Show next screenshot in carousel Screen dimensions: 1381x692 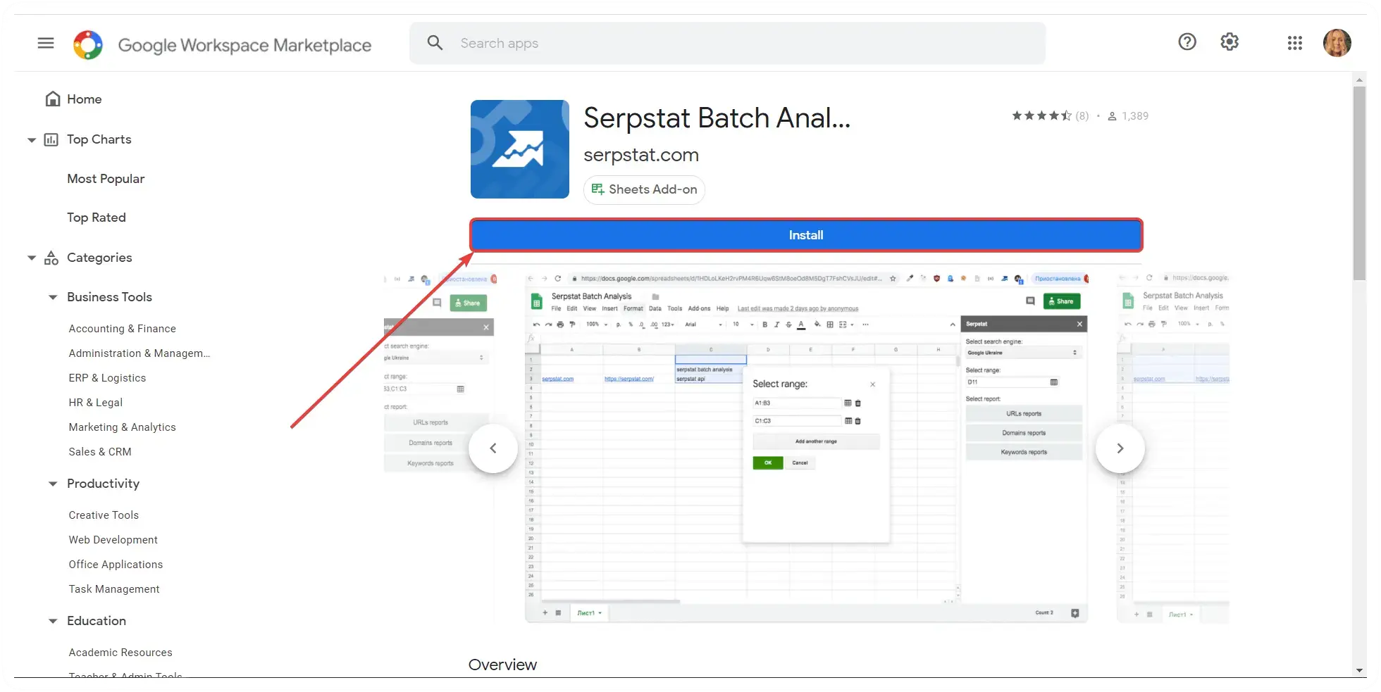click(x=1120, y=448)
